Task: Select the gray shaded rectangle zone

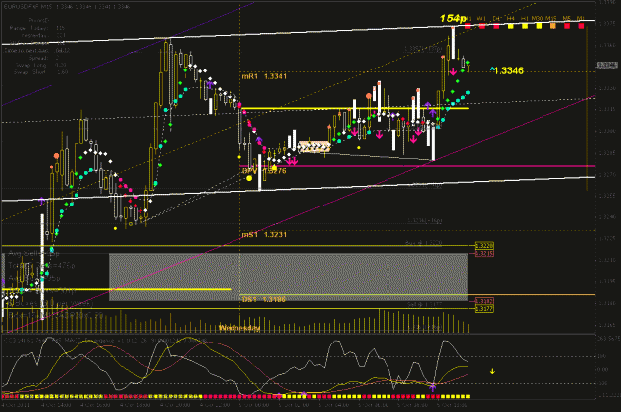Action: point(288,277)
